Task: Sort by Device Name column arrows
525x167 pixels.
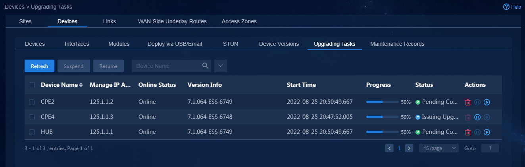Action: [x=81, y=85]
